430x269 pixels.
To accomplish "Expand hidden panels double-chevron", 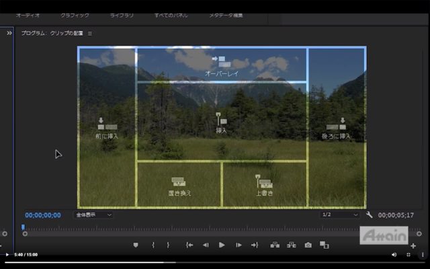I will (x=9, y=33).
